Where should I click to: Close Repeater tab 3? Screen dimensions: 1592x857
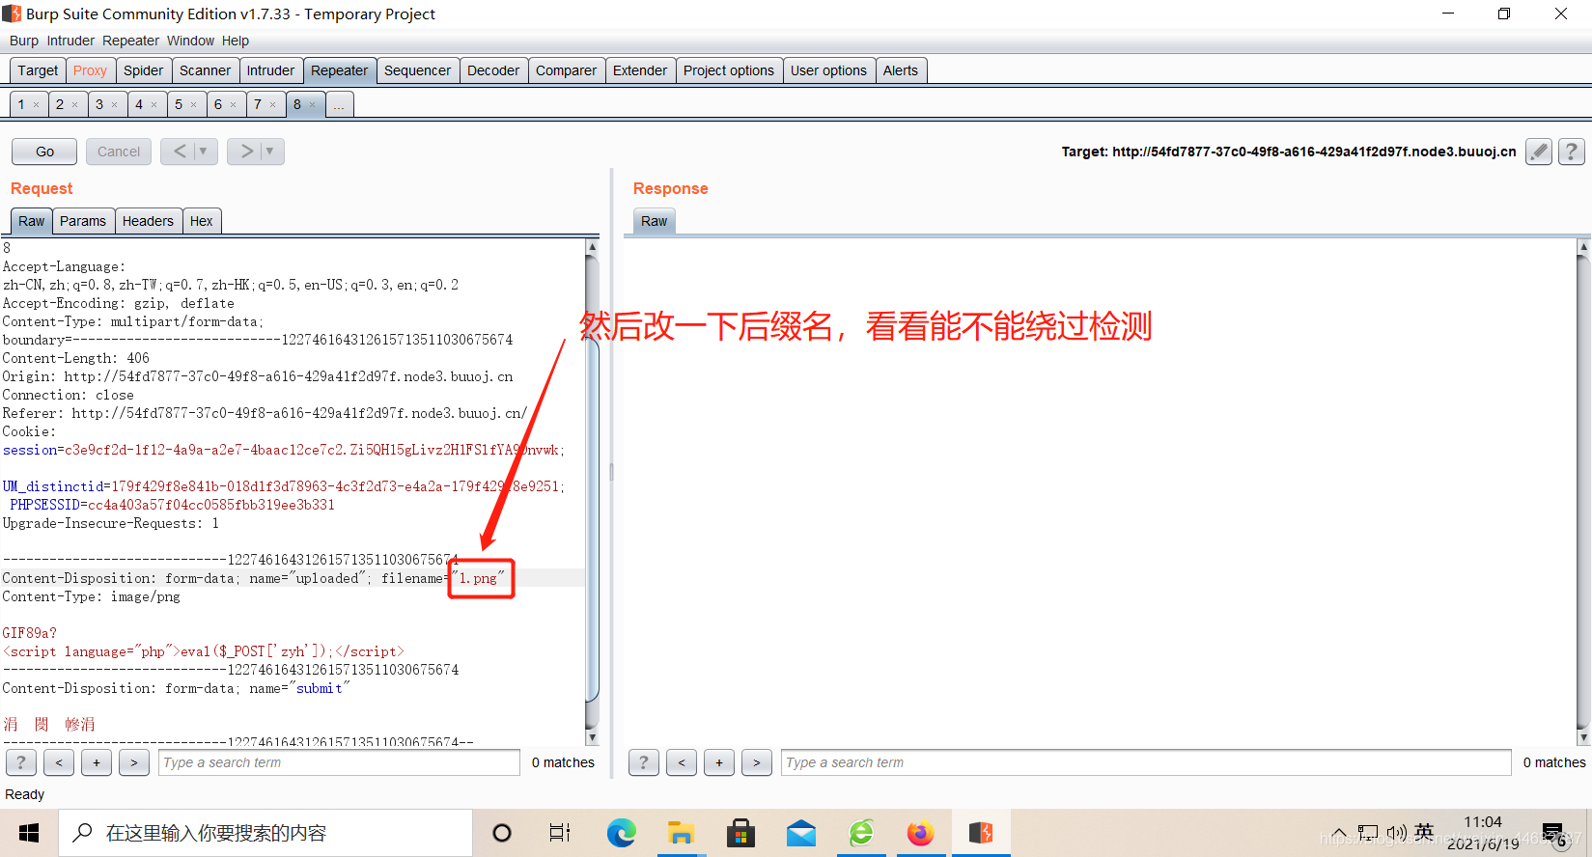pyautogui.click(x=114, y=105)
